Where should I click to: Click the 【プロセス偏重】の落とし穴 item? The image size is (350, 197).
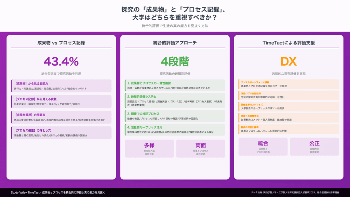(61, 133)
